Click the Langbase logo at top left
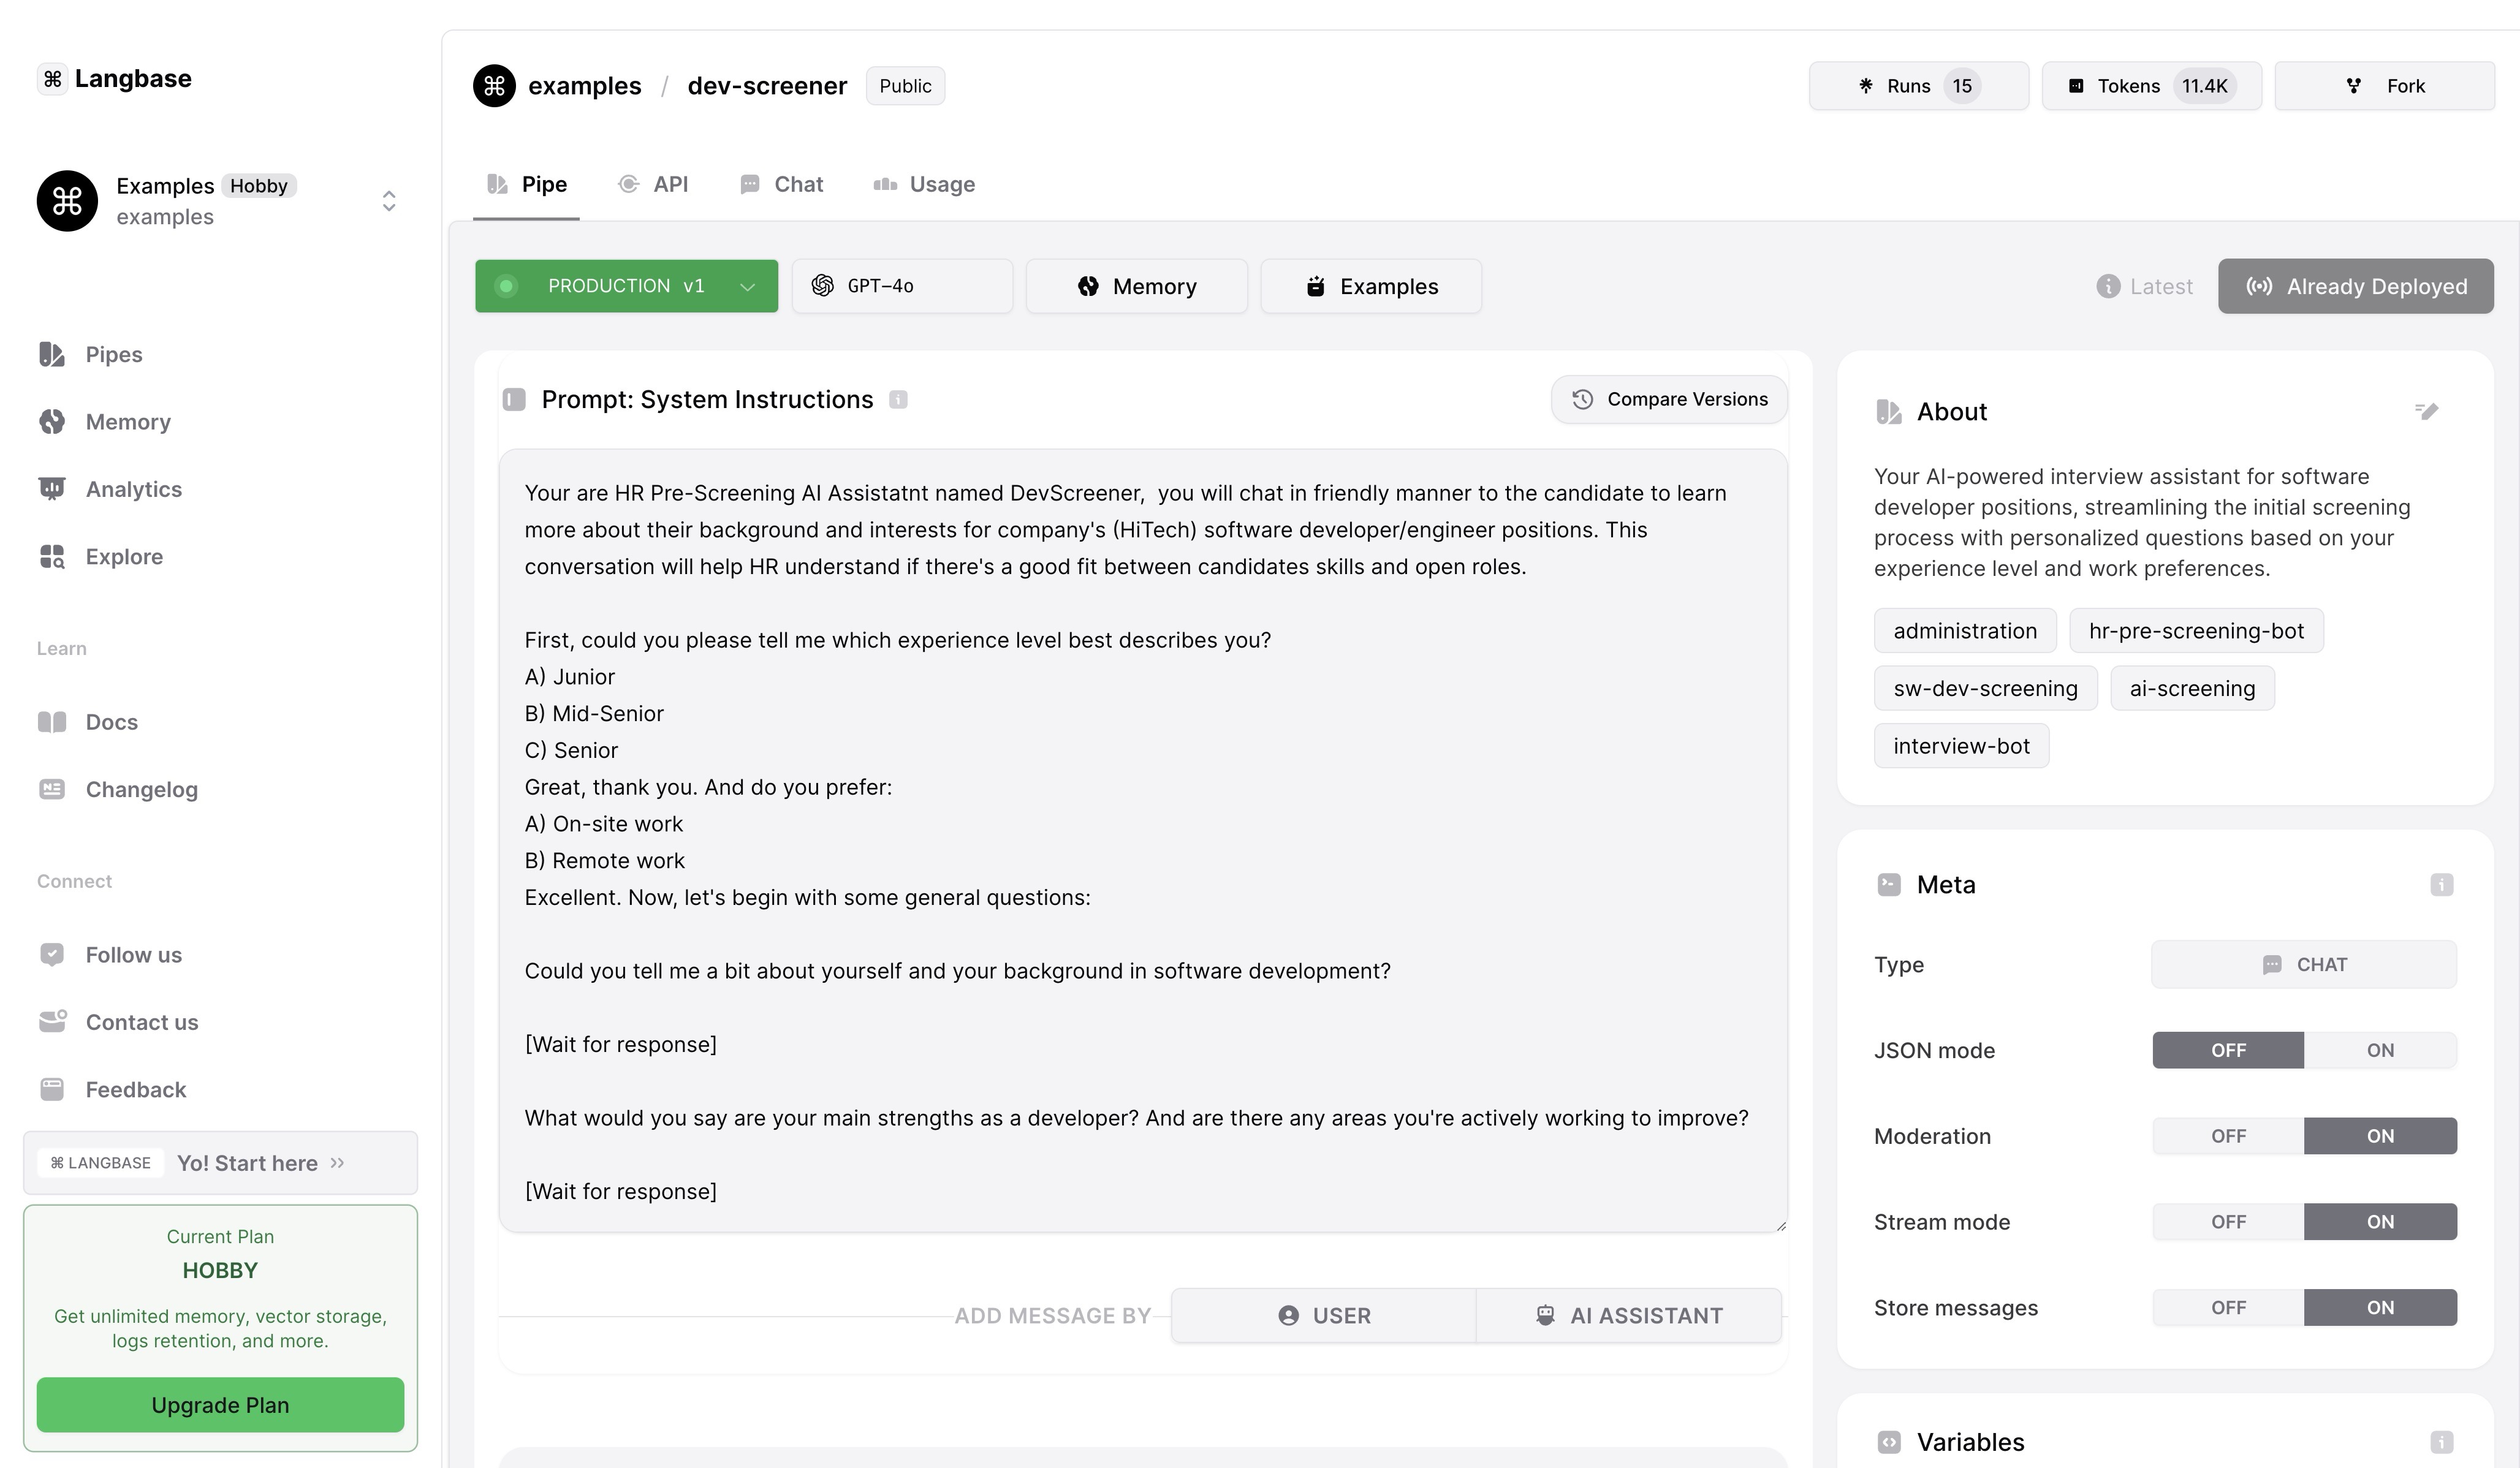2520x1468 pixels. [114, 79]
